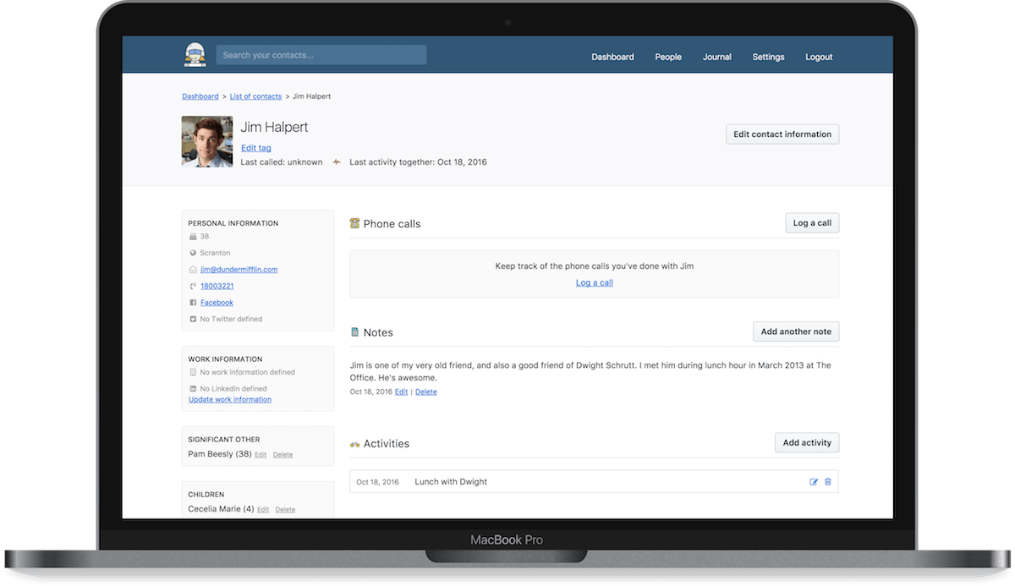
Task: Click Jim Halpert's profile photo
Action: coord(207,141)
